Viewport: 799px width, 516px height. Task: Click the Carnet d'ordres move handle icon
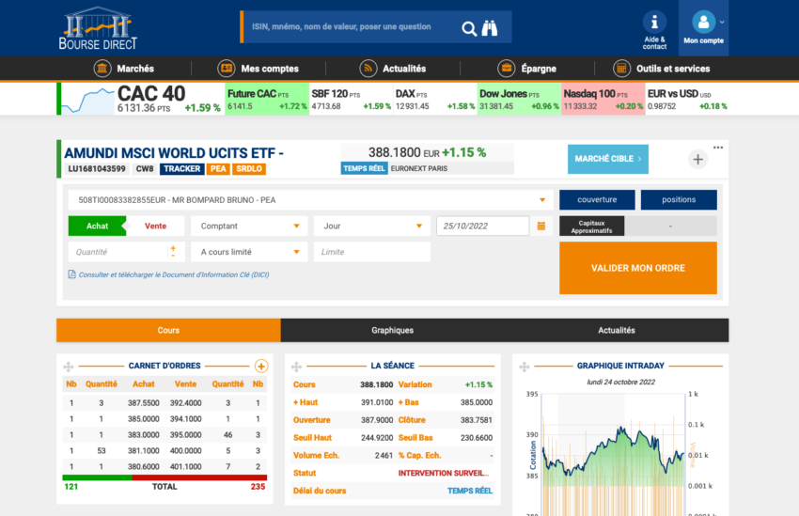[x=69, y=367]
